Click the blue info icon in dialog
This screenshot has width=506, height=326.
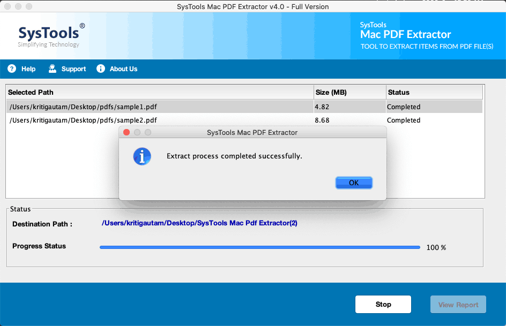[142, 156]
